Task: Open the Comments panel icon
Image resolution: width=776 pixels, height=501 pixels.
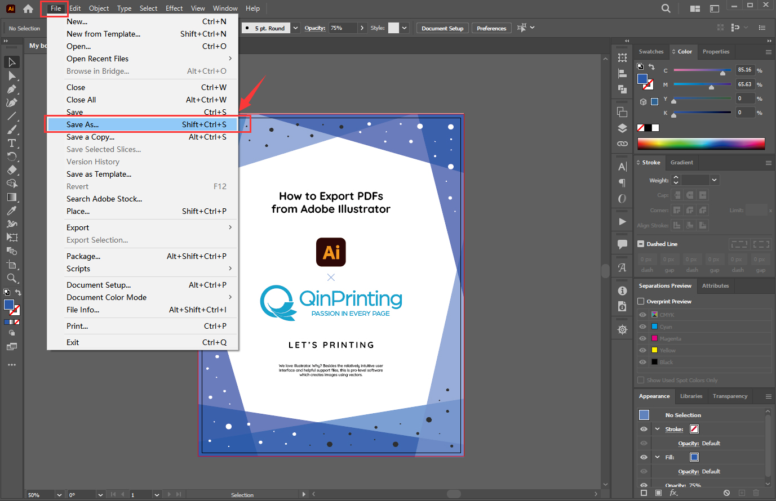Action: coord(622,244)
